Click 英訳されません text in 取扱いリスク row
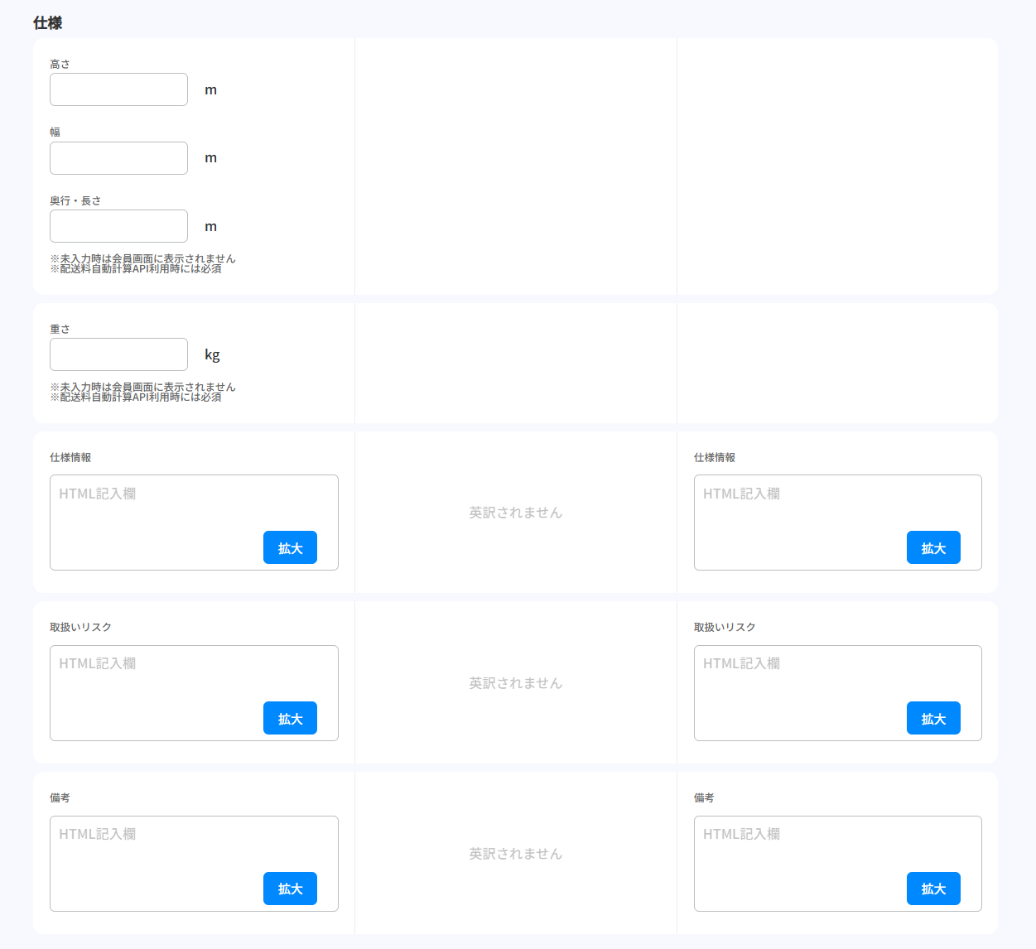 tap(515, 683)
